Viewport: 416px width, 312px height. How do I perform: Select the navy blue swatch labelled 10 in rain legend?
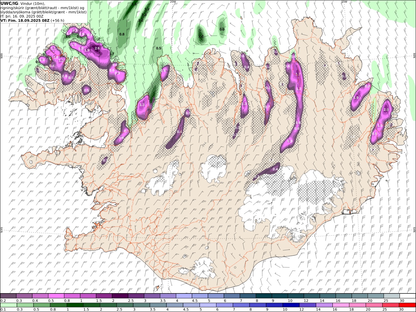(x=291, y=305)
